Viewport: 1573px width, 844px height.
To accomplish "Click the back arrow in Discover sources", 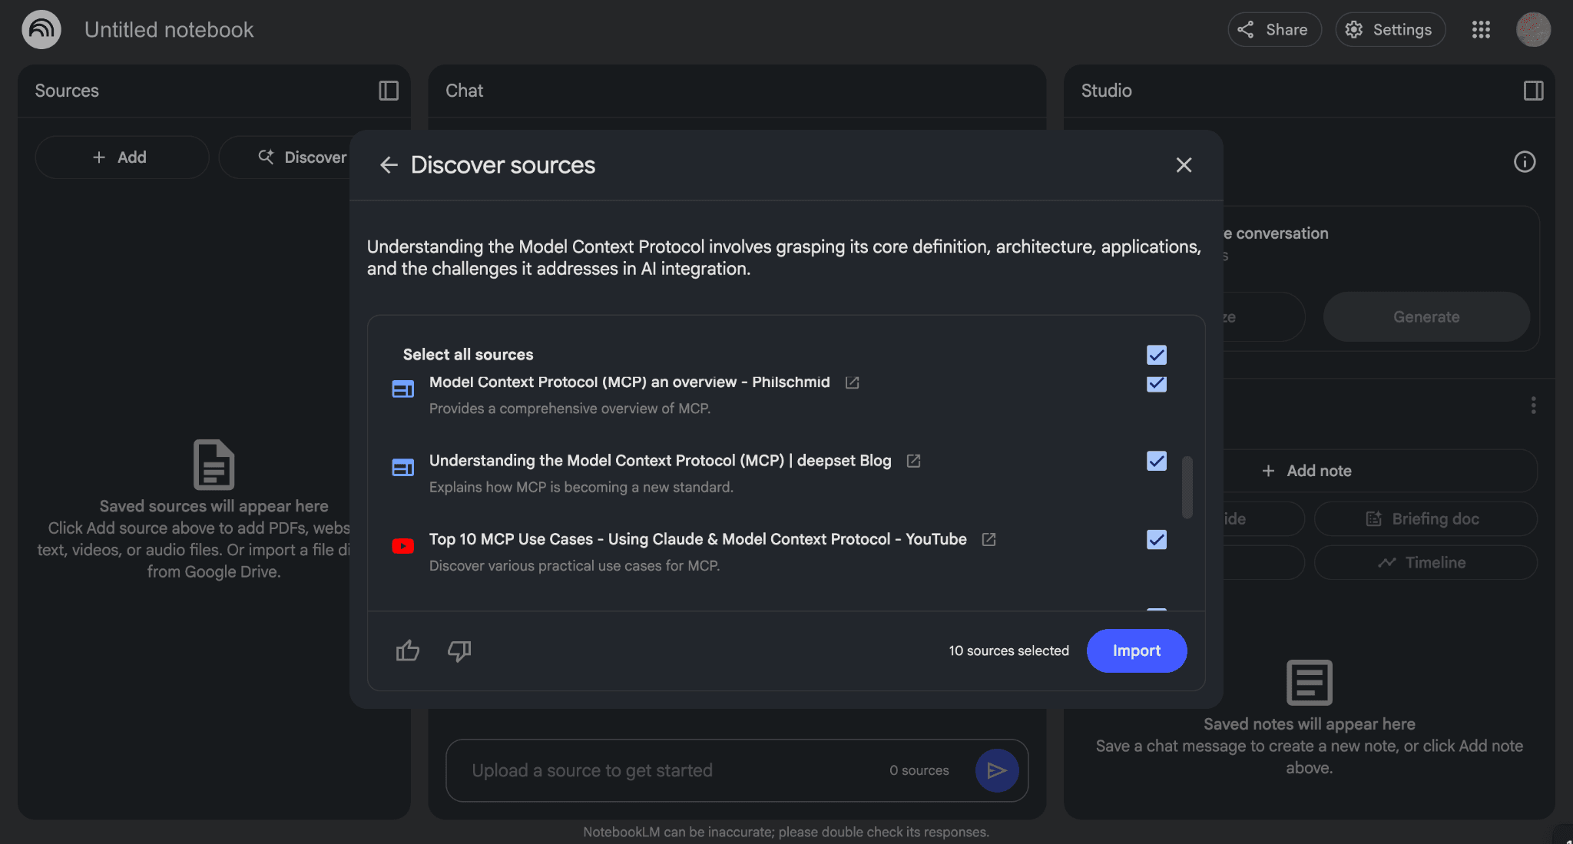I will (x=389, y=165).
